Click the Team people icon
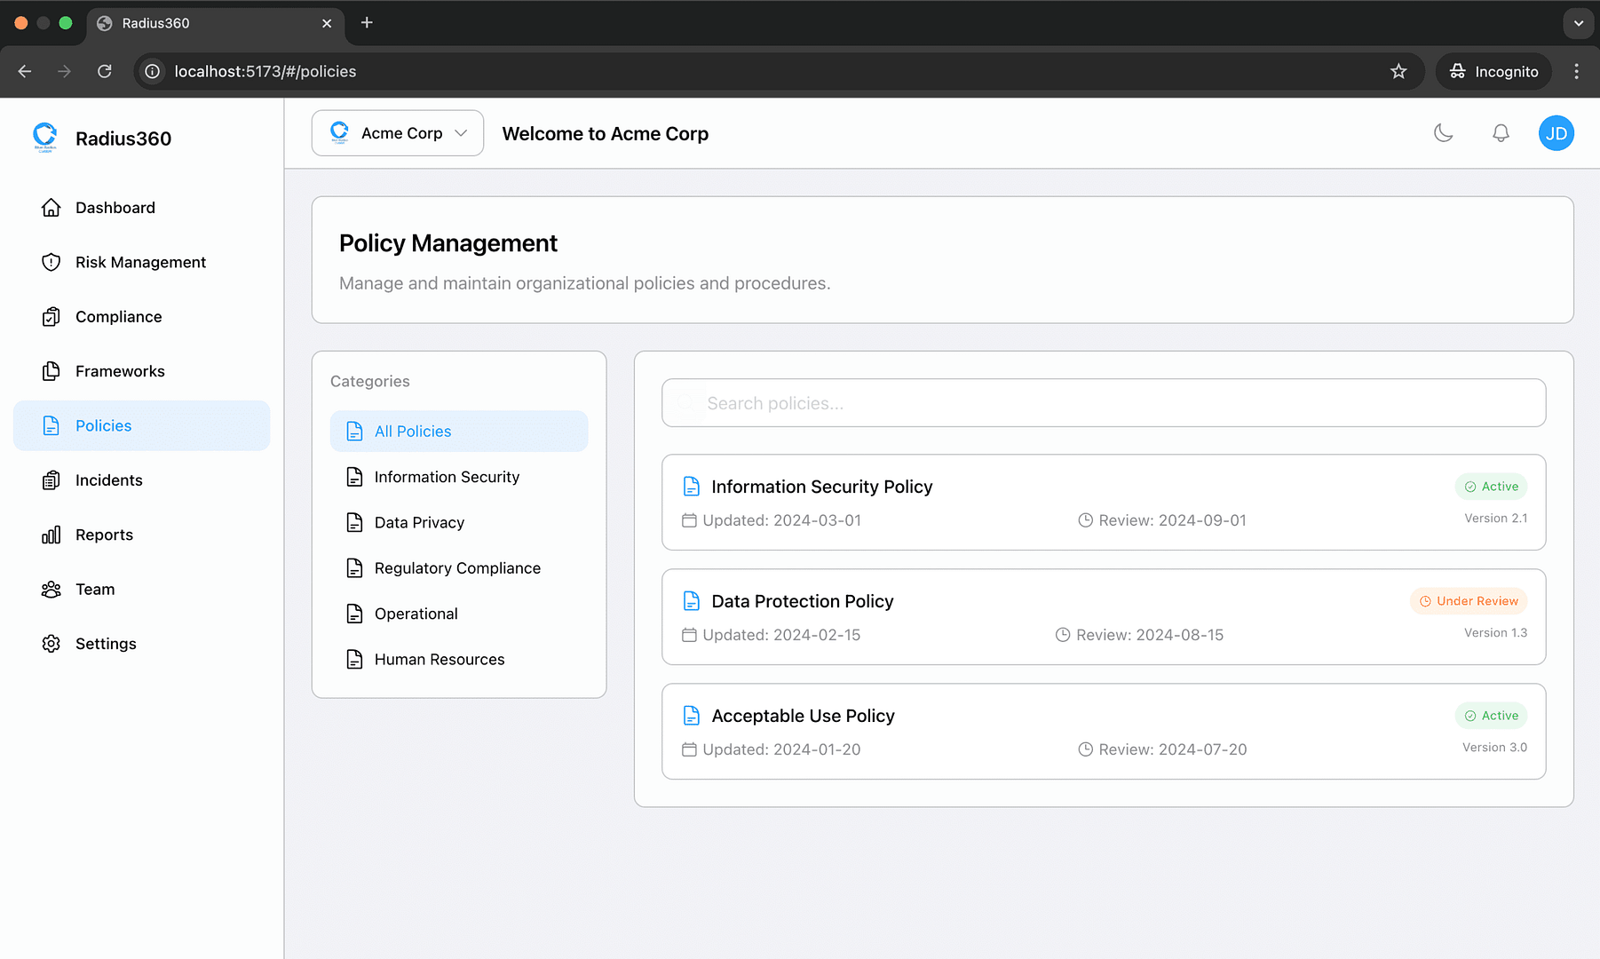The height and width of the screenshot is (959, 1600). [x=51, y=590]
